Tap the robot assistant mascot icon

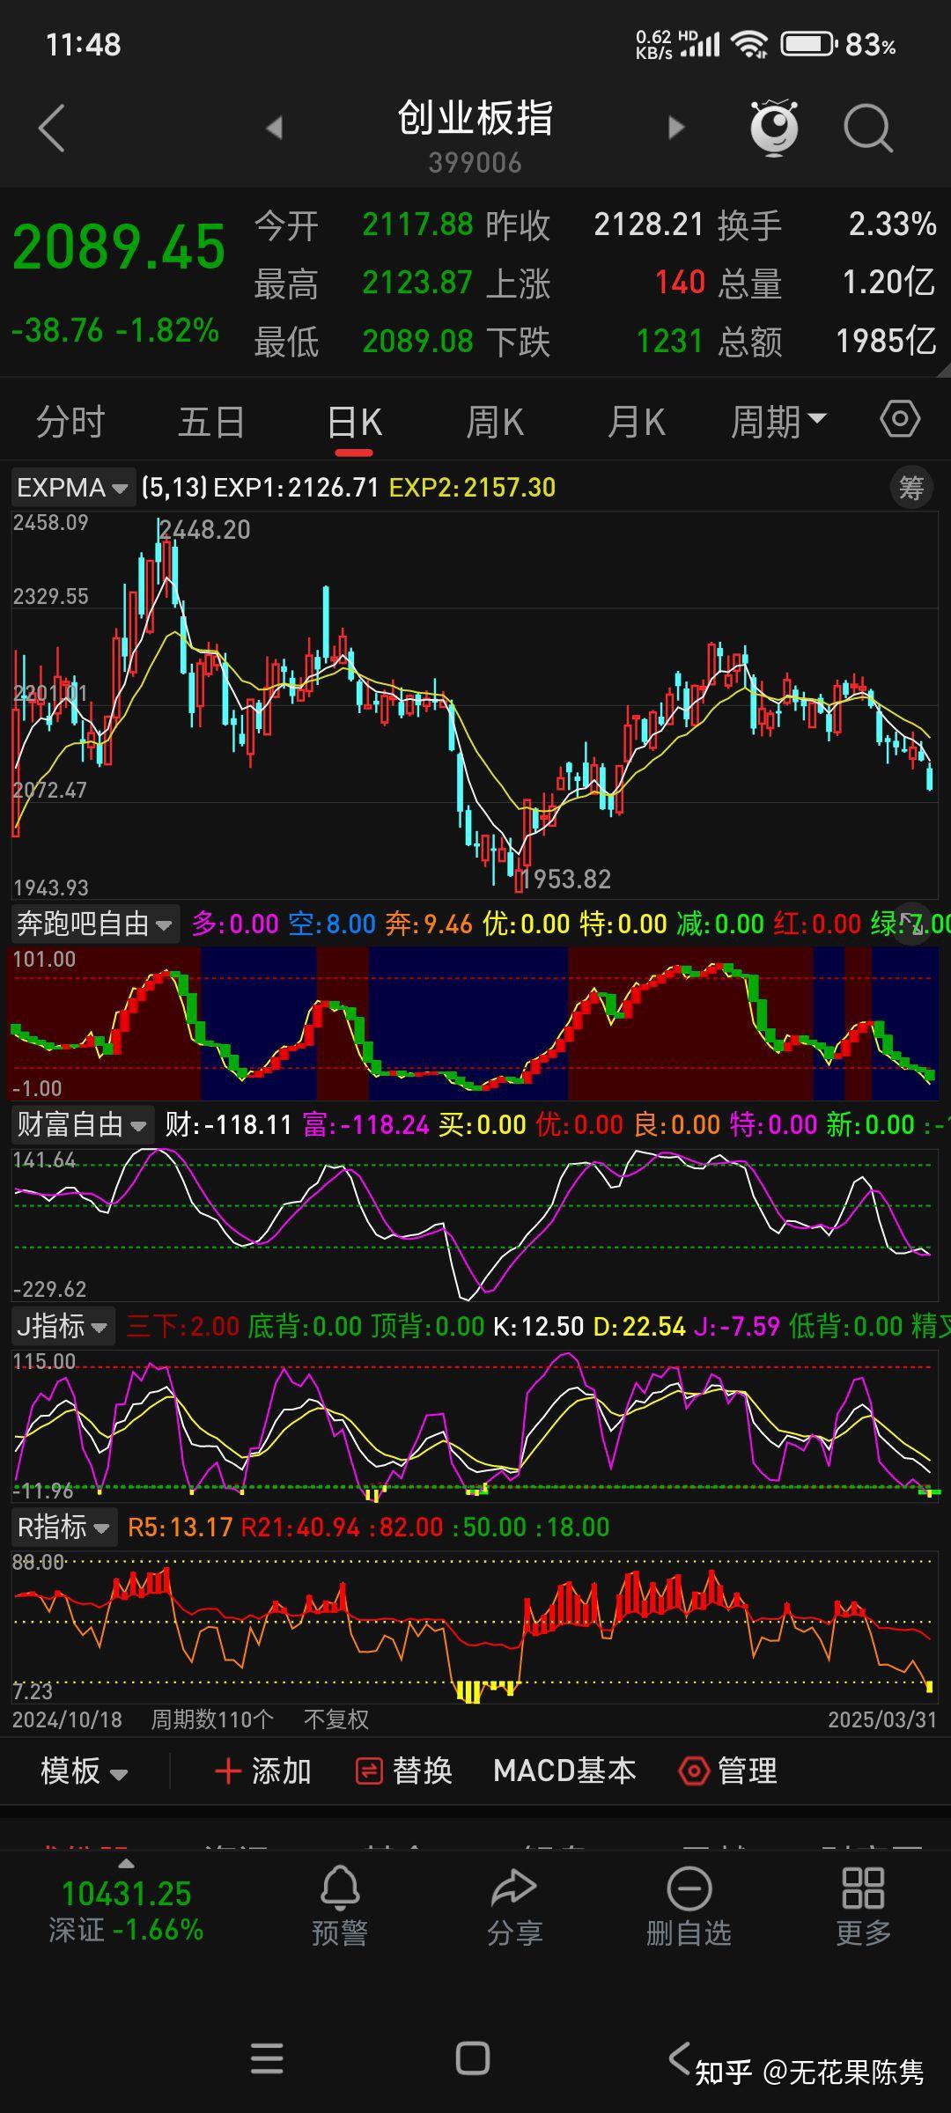(774, 129)
